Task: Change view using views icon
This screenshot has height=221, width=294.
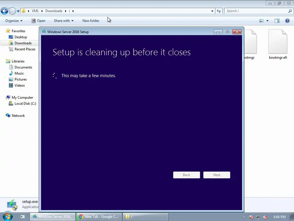Action: [261, 21]
